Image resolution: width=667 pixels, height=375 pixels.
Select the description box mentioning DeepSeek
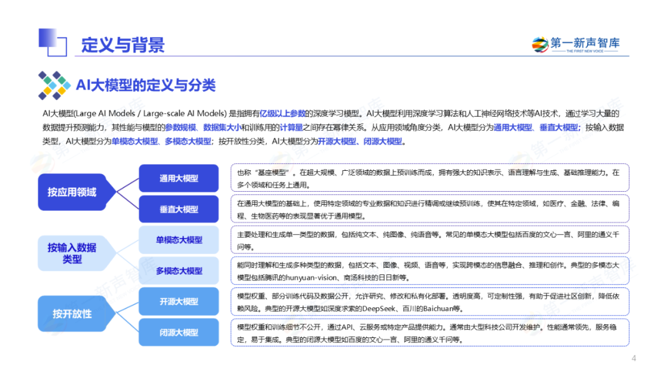coord(430,302)
